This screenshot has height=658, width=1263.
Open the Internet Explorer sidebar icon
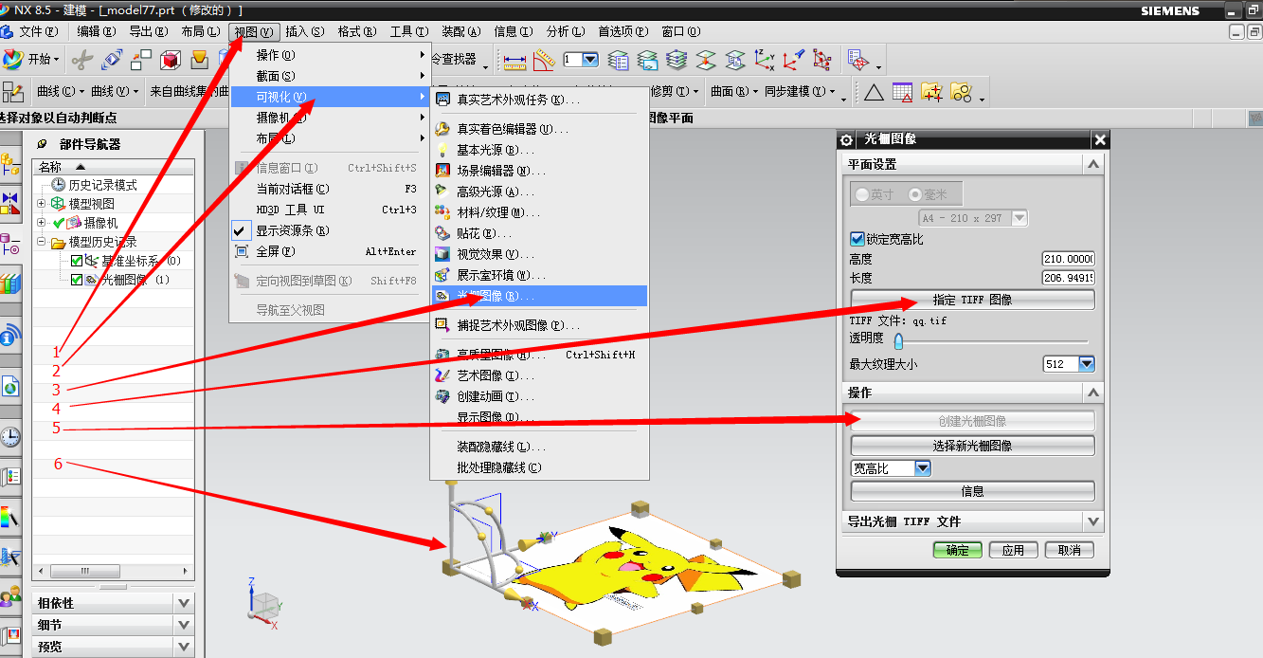[10, 386]
